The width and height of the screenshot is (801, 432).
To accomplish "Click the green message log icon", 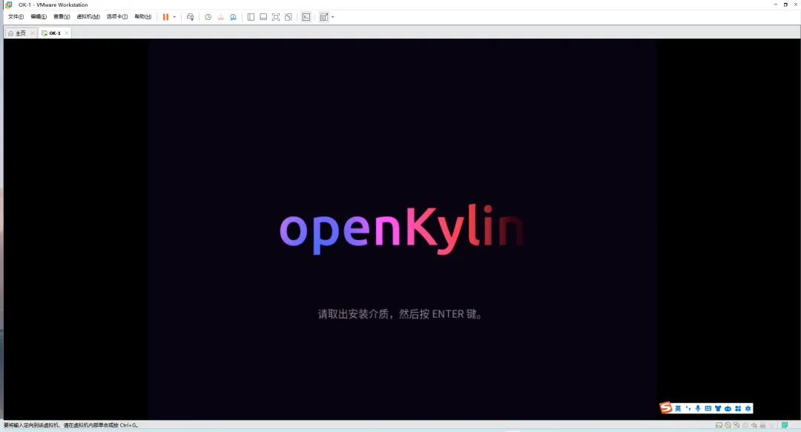I will coord(785,425).
